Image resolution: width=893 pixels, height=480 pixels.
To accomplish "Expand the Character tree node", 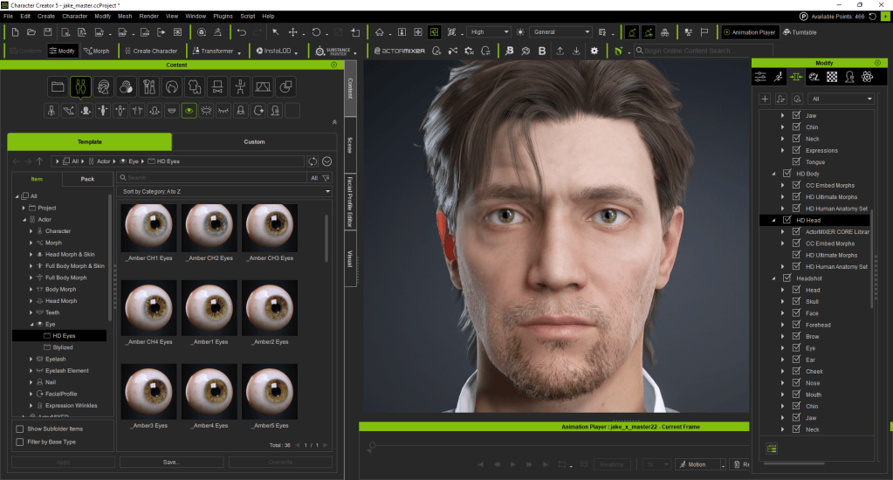I will [31, 231].
